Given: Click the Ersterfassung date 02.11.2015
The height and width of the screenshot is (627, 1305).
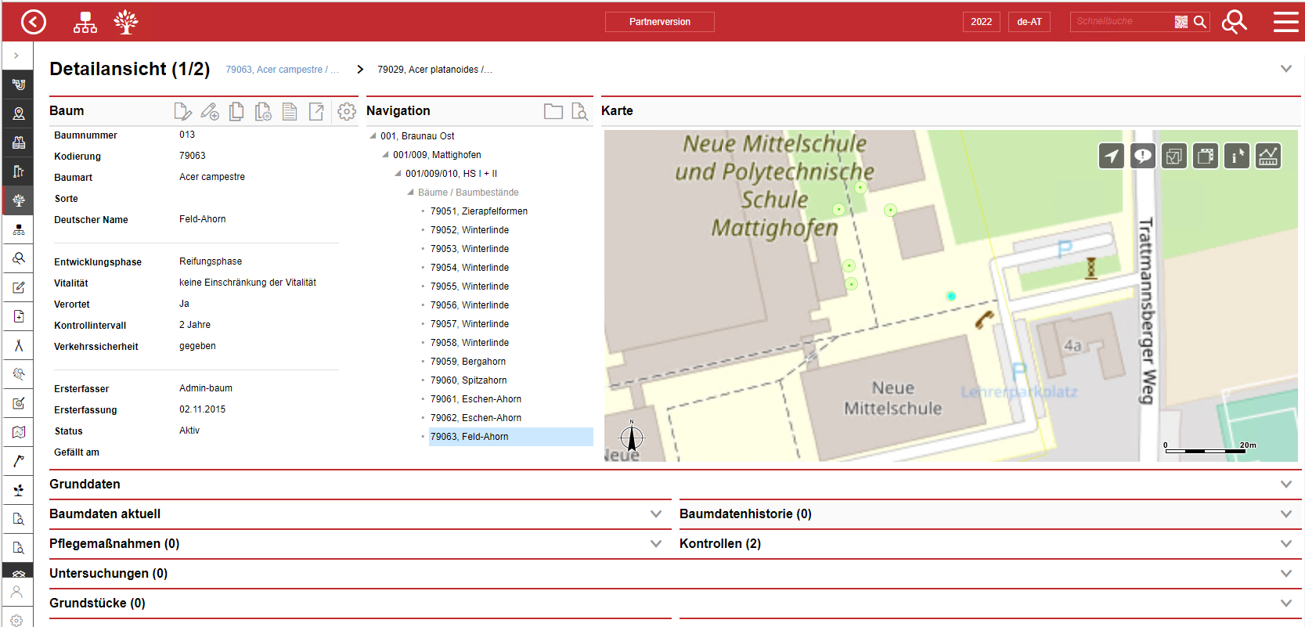Looking at the screenshot, I should tap(203, 409).
